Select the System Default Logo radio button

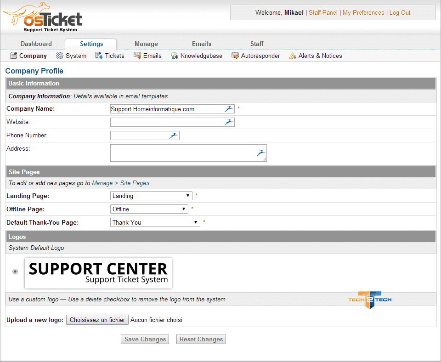pos(15,271)
